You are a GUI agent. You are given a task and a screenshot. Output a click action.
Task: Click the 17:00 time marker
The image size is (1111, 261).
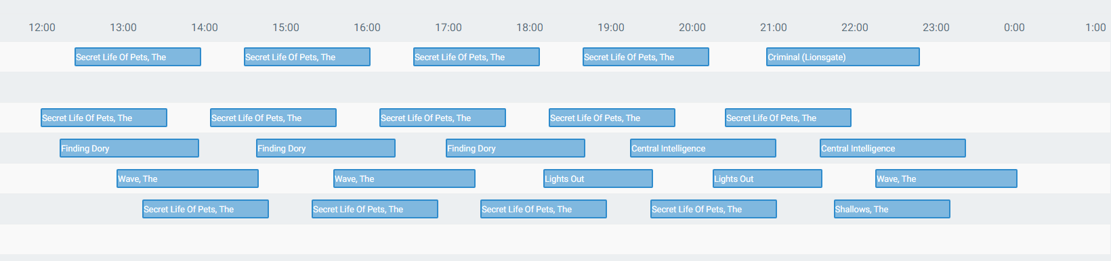448,28
